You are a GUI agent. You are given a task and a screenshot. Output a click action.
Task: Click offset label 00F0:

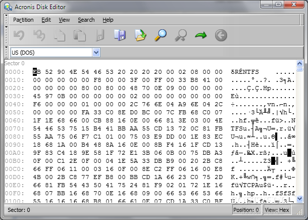pos(14,193)
